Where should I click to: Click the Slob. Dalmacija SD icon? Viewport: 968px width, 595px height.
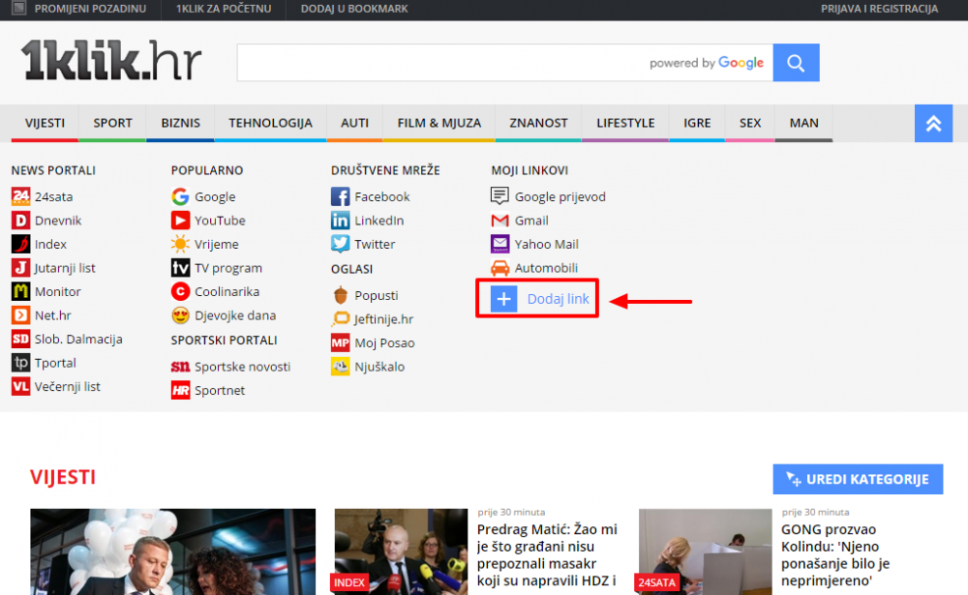(x=20, y=339)
